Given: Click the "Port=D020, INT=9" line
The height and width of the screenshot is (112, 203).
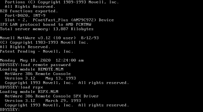Looking at the screenshot, I should click(23, 15).
